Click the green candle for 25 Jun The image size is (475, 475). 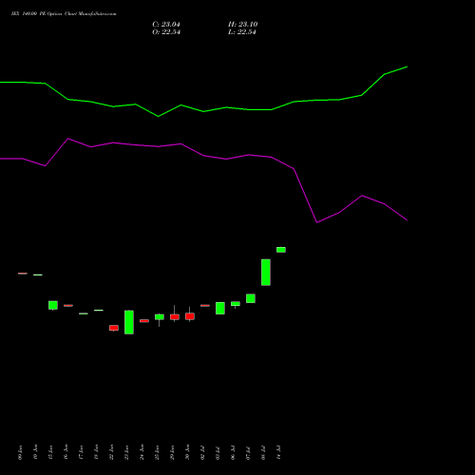160,317
